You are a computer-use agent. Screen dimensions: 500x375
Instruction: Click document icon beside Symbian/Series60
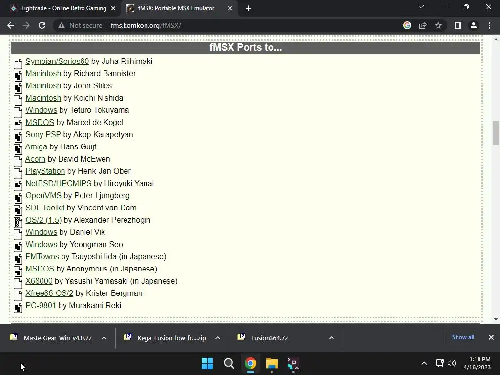point(18,63)
